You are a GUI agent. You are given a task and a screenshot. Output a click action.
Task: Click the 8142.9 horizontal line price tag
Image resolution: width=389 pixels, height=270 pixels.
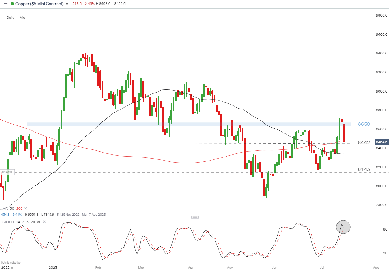[7, 172]
